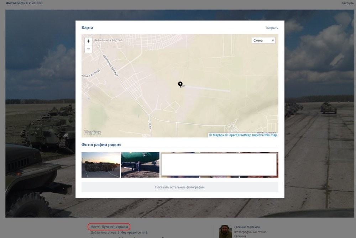Click the black location pin marker
The image size is (356, 238).
click(x=180, y=84)
